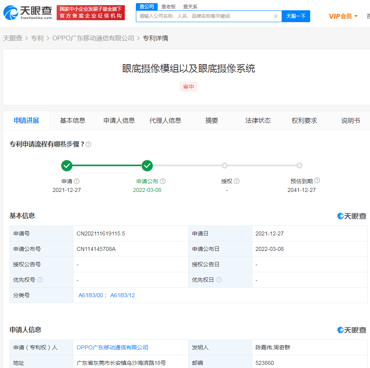Viewport: 370px width, 368px height.
Task: Select the grey 授权 step marker
Action: tap(225, 165)
